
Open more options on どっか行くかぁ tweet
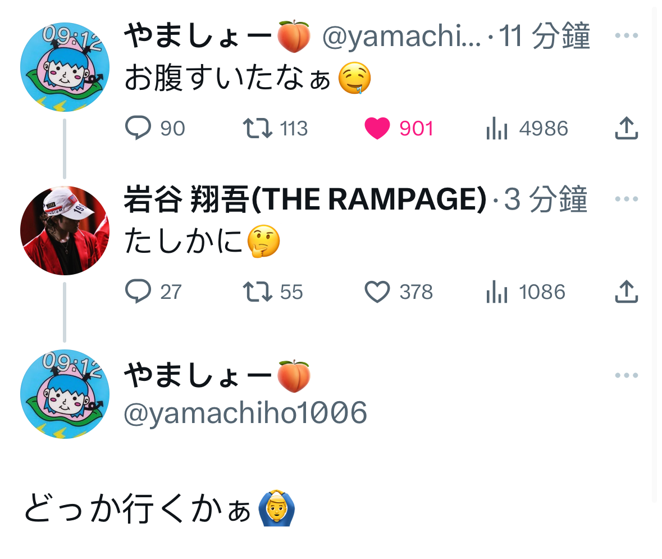(626, 375)
